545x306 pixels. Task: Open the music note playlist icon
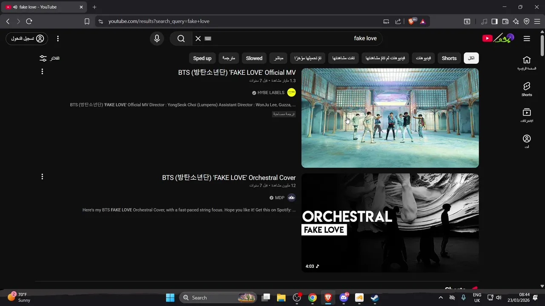(x=484, y=21)
